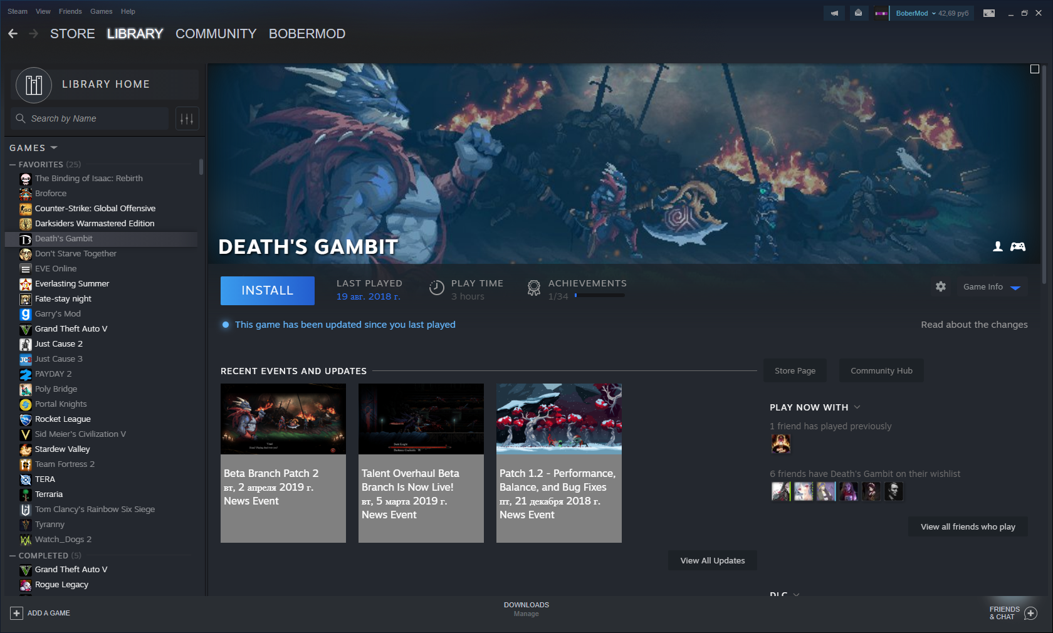This screenshot has width=1053, height=633.
Task: Open the View menu
Action: coord(43,11)
